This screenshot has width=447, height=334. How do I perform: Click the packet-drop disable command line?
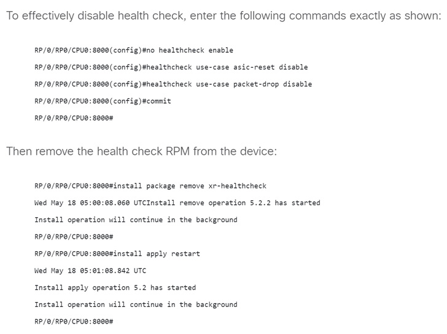click(x=173, y=84)
